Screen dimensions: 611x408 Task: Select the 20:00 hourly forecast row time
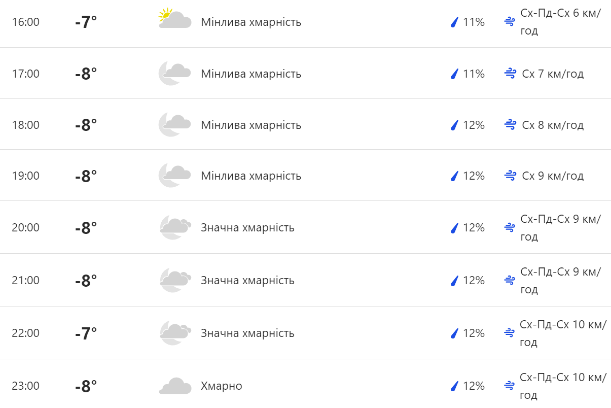pyautogui.click(x=25, y=227)
